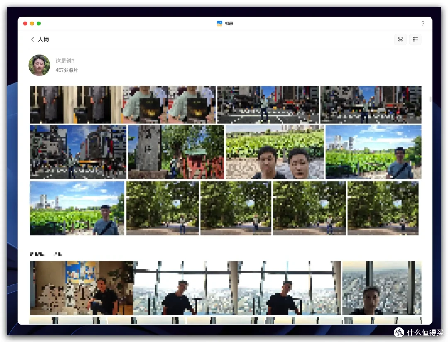Open the stone monument and red shrine photo
Screen dimensions: 448x342
pyautogui.click(x=176, y=152)
